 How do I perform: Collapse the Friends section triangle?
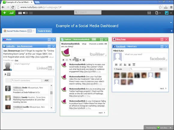115,69
